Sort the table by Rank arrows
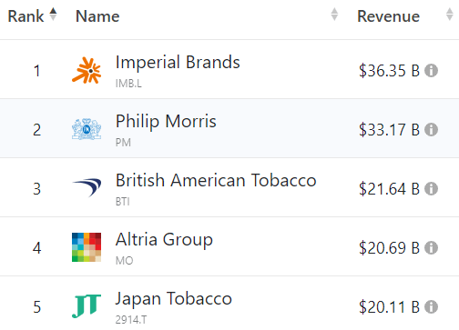This screenshot has width=459, height=330. point(53,15)
